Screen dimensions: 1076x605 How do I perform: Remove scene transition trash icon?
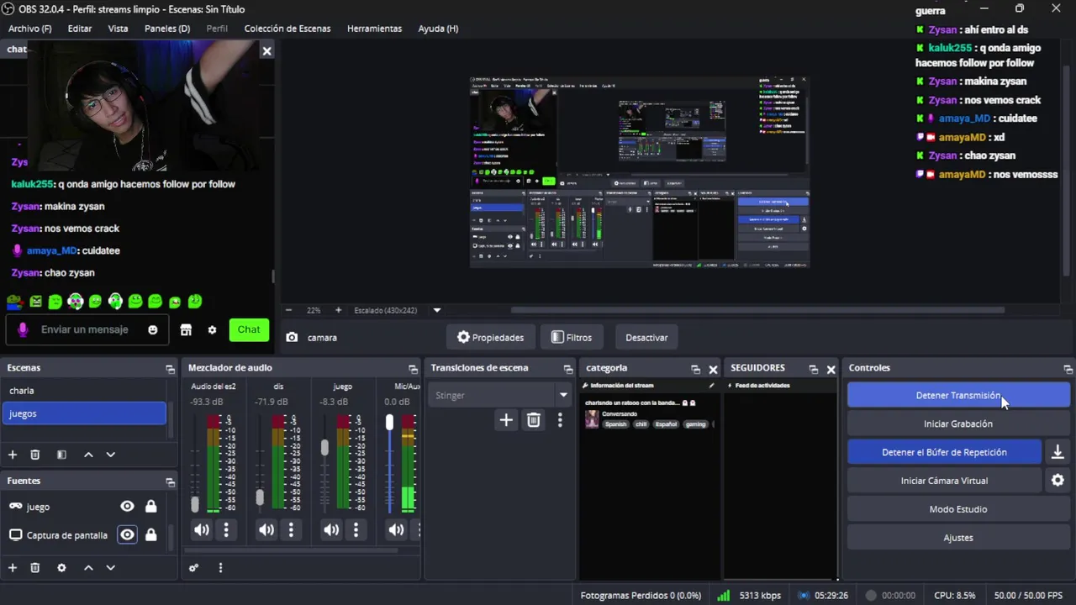click(534, 420)
